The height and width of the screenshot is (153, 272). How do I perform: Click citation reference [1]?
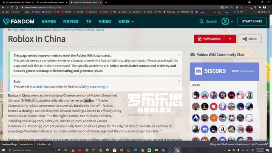96,100
